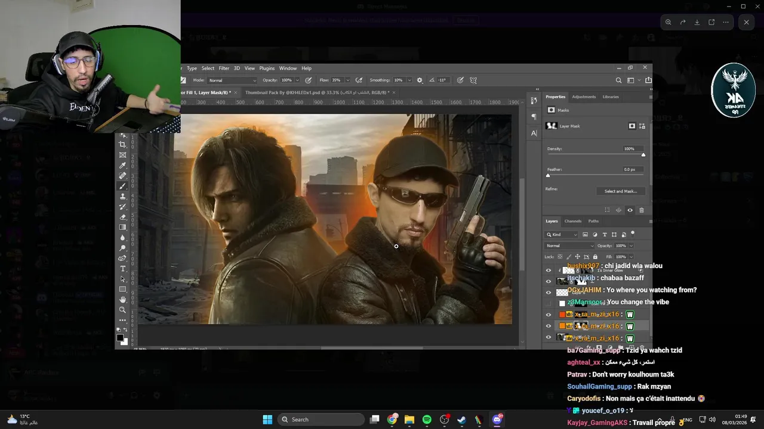Click the Photoshop search magnifier icon
Screen dimensions: 764x429
(x=618, y=80)
